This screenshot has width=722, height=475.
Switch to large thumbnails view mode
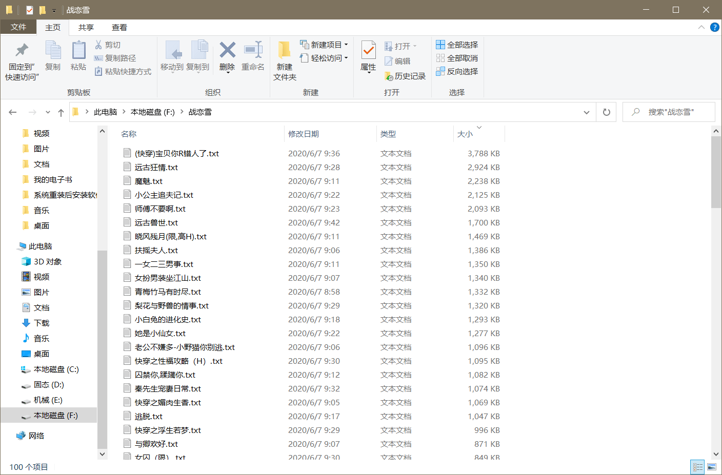click(712, 467)
